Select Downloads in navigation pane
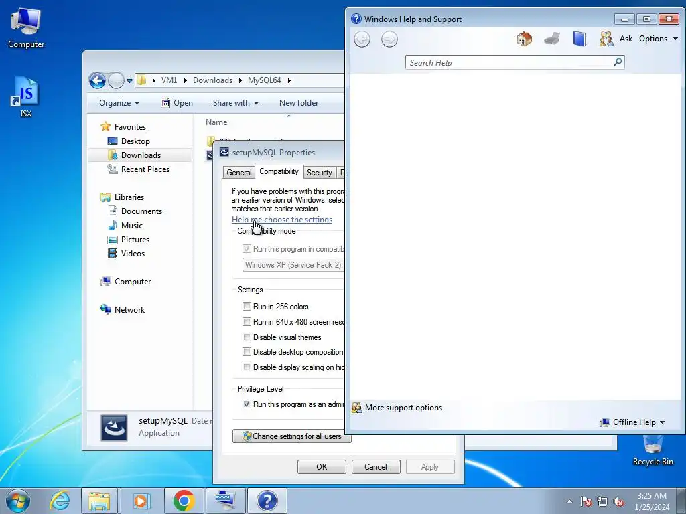This screenshot has width=686, height=514. [141, 155]
